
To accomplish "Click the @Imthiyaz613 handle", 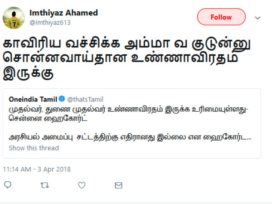I will (x=50, y=22).
